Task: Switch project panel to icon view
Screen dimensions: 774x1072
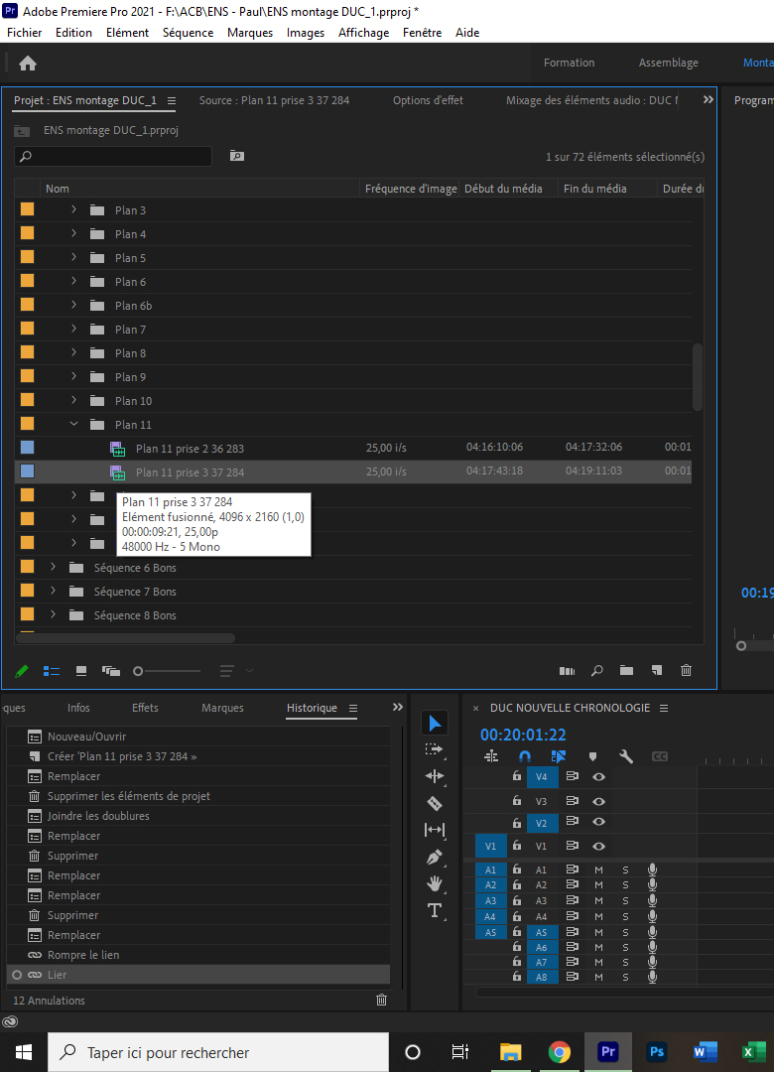Action: [x=81, y=671]
